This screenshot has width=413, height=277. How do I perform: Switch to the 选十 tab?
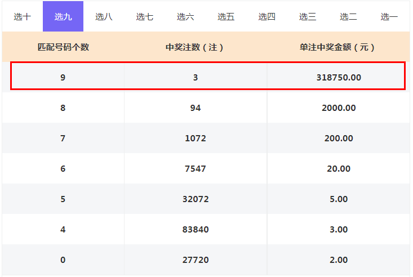click(x=23, y=16)
